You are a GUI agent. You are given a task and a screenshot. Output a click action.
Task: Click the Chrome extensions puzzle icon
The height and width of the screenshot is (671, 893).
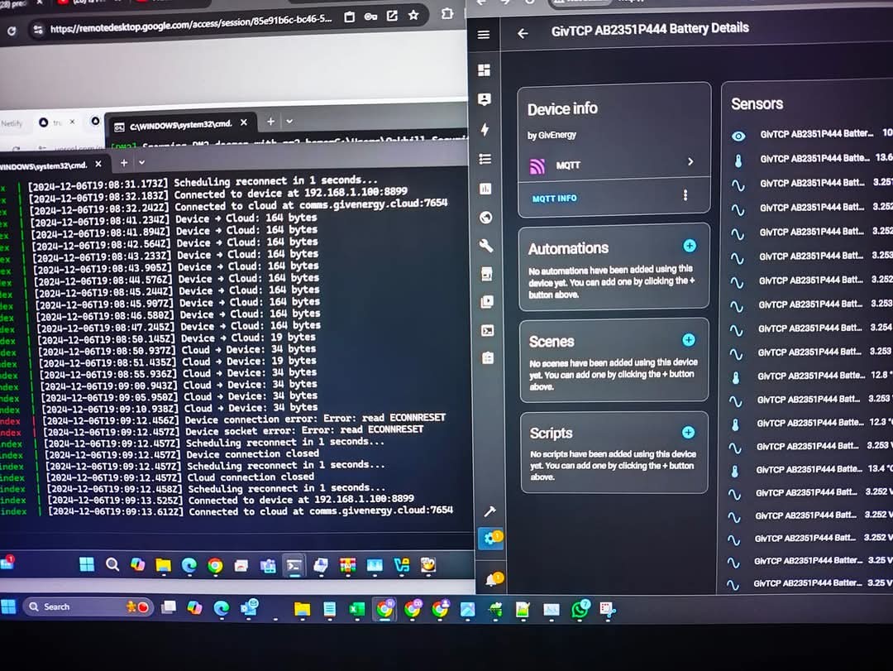tap(447, 13)
